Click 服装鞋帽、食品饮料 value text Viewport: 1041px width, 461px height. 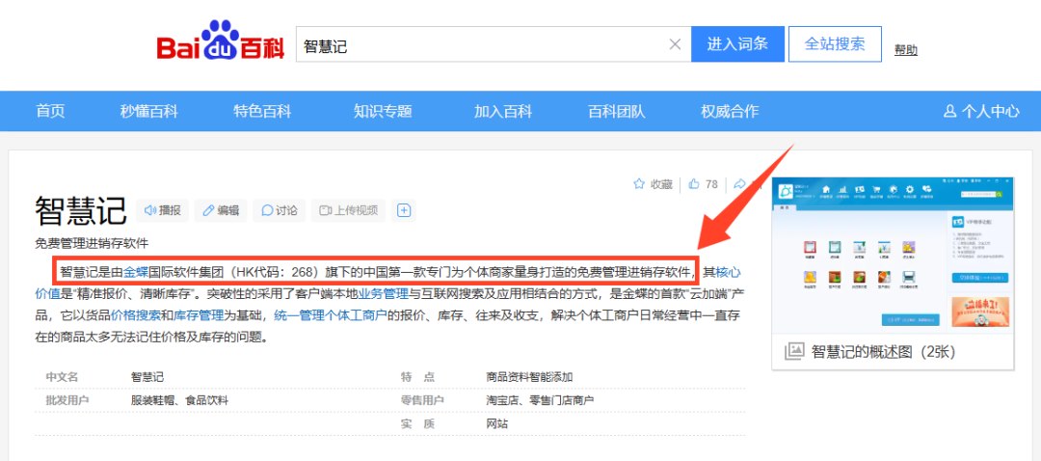[x=180, y=400]
